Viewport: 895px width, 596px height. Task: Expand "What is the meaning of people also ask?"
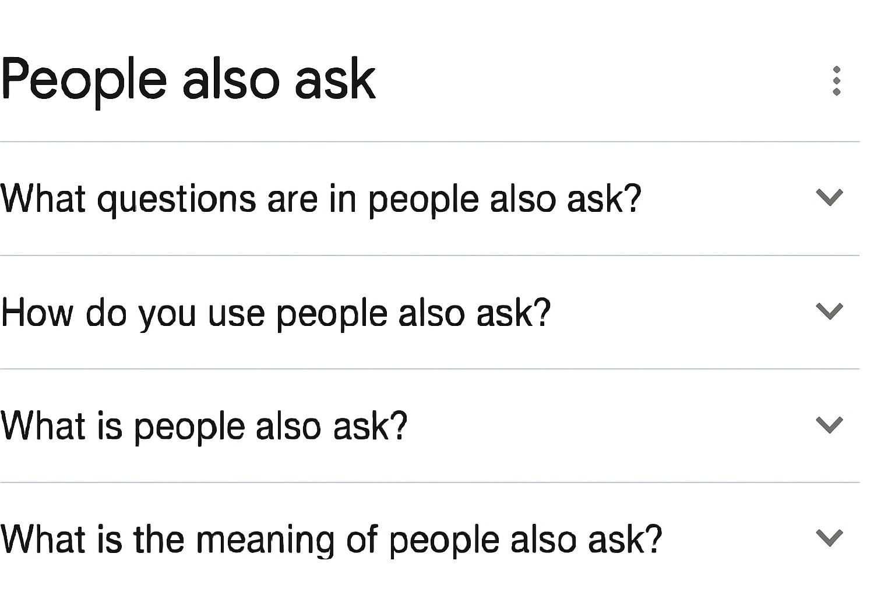(331, 540)
